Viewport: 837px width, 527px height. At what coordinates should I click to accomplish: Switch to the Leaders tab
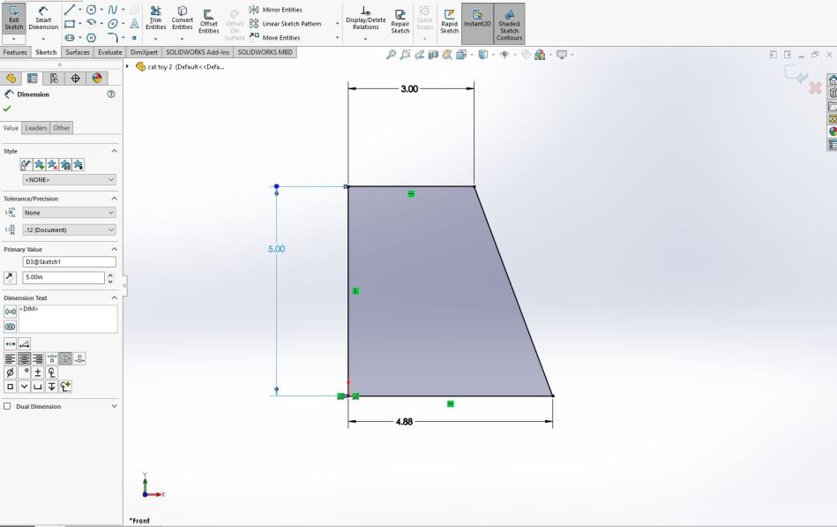coord(36,128)
